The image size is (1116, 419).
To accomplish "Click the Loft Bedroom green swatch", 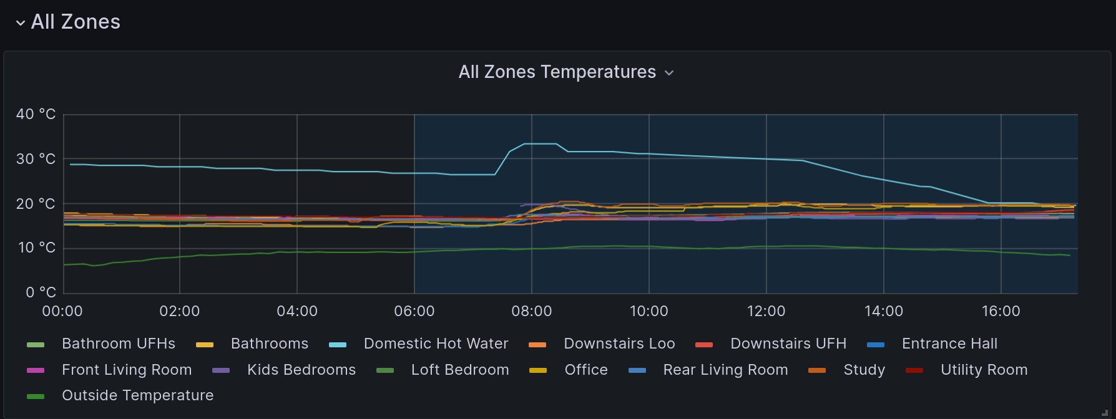I will point(385,370).
